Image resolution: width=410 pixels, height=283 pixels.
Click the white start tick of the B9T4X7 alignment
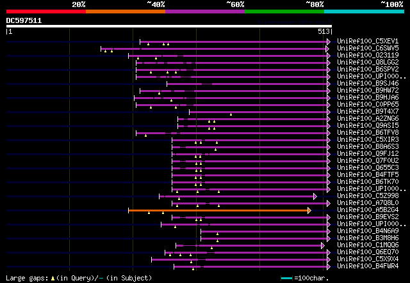click(x=190, y=112)
